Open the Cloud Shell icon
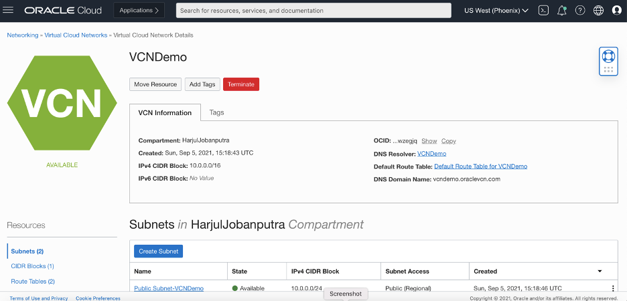The image size is (627, 301). click(543, 11)
